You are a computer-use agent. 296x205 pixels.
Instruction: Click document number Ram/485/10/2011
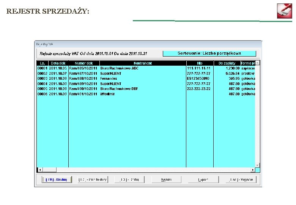[x=83, y=68]
